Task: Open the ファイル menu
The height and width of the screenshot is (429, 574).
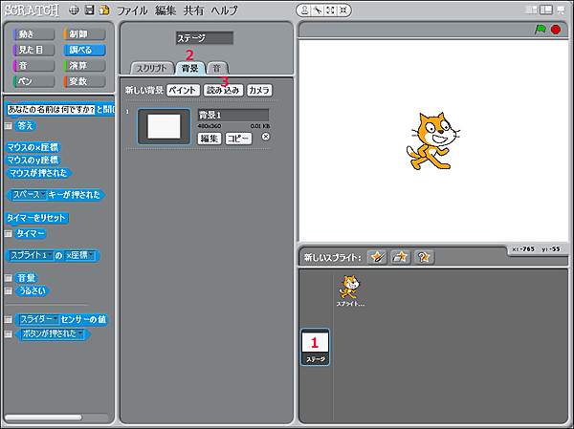Action: pyautogui.click(x=132, y=10)
